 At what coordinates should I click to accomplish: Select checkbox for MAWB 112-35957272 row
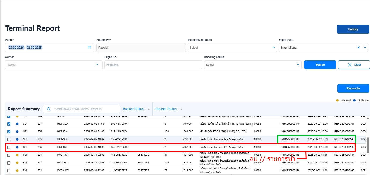[9, 171]
